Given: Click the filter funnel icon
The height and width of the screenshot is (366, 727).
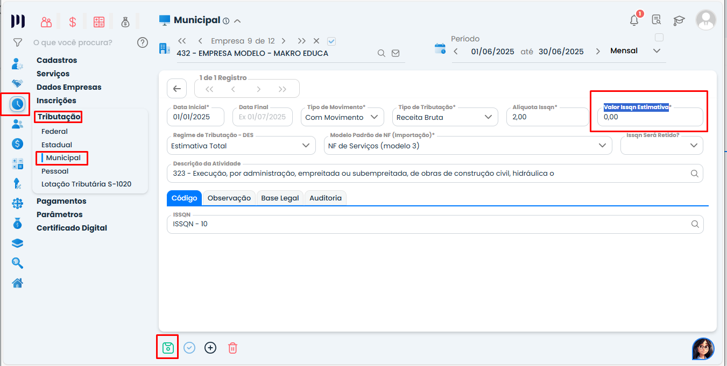Looking at the screenshot, I should click(18, 42).
